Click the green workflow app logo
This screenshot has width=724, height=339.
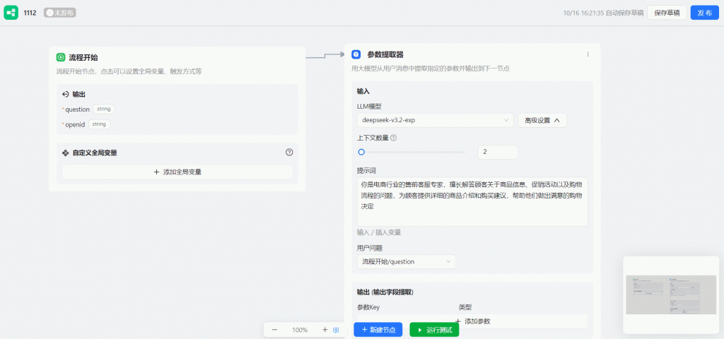(x=11, y=13)
